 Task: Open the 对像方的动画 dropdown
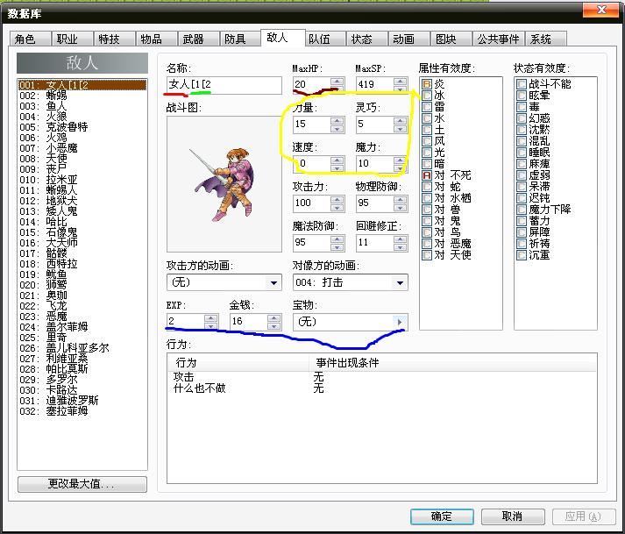pos(400,282)
